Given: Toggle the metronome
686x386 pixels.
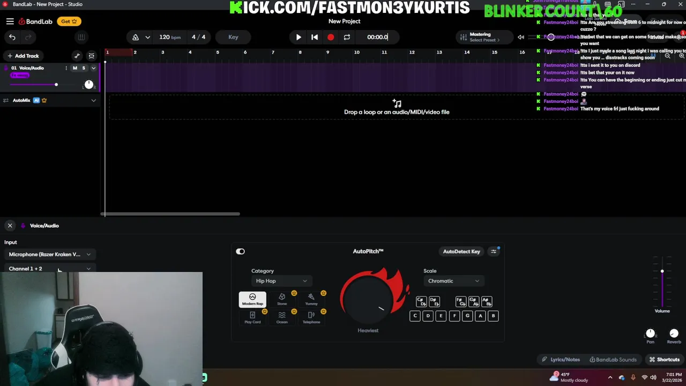Looking at the screenshot, I should tap(136, 37).
